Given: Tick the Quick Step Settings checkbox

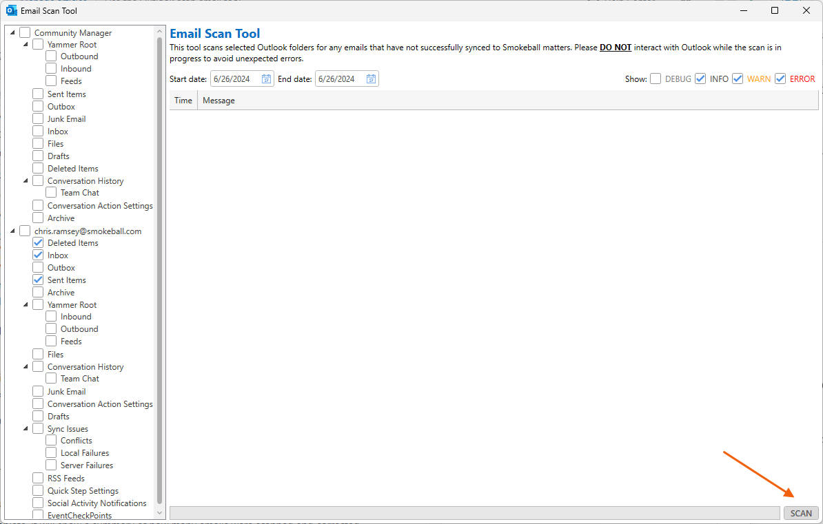Looking at the screenshot, I should [38, 490].
